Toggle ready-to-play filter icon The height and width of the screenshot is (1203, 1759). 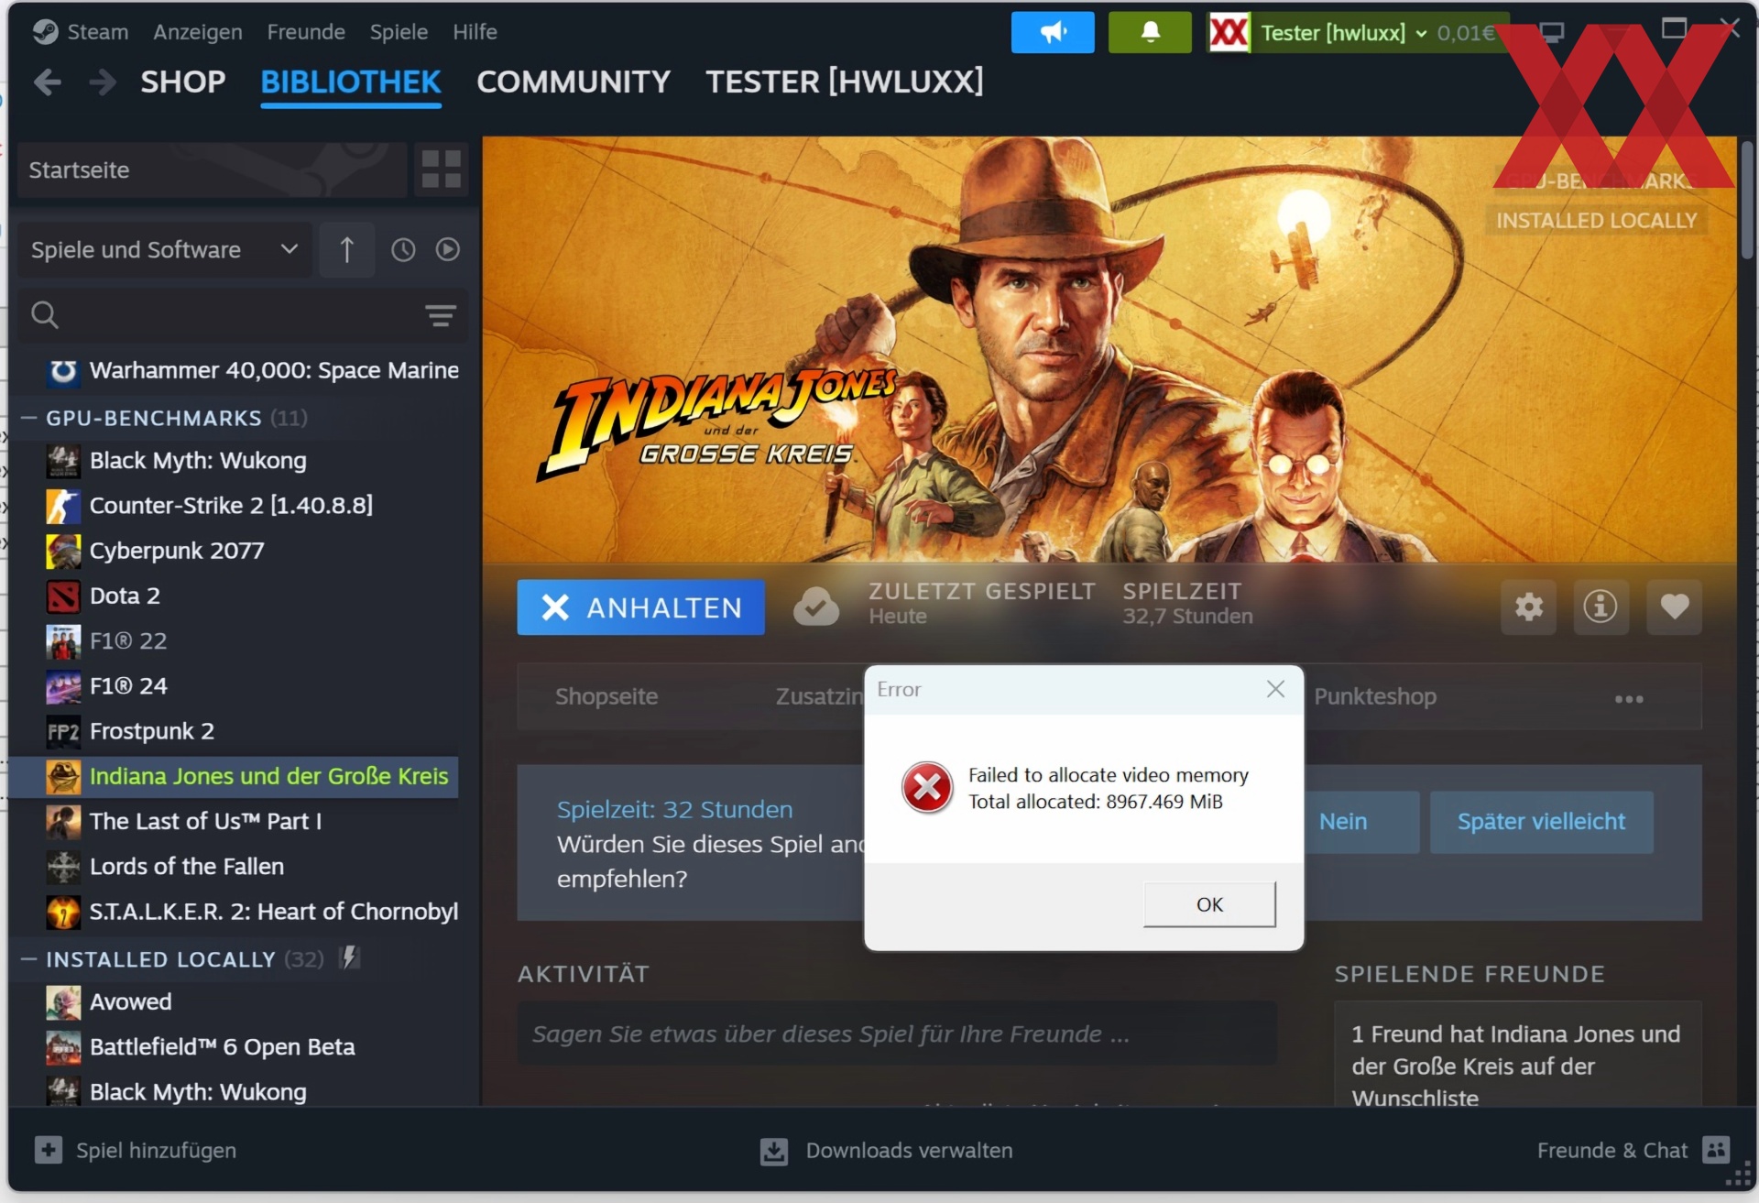(x=447, y=250)
